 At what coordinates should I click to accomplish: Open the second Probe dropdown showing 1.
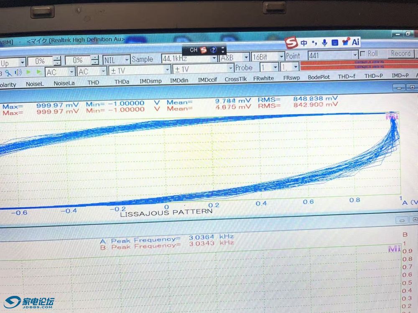[296, 66]
